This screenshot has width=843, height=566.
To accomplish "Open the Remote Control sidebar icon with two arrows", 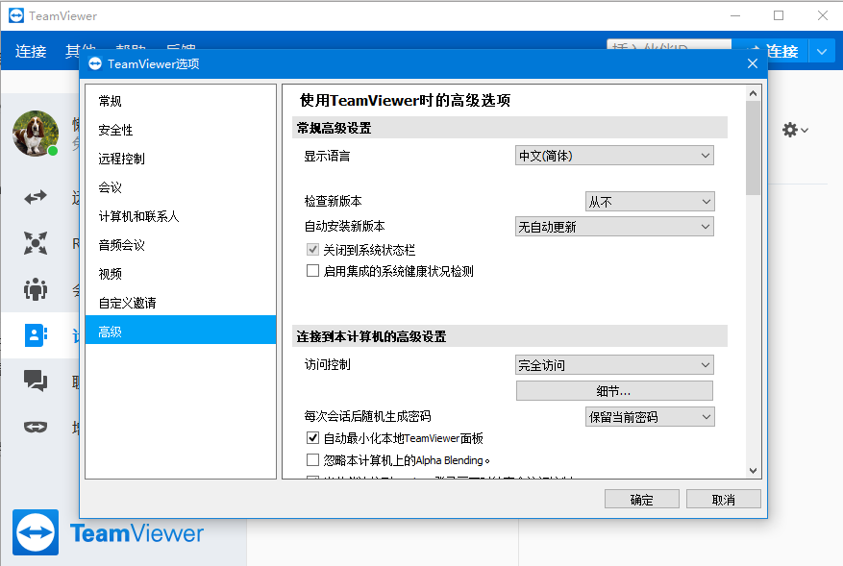I will (x=36, y=198).
